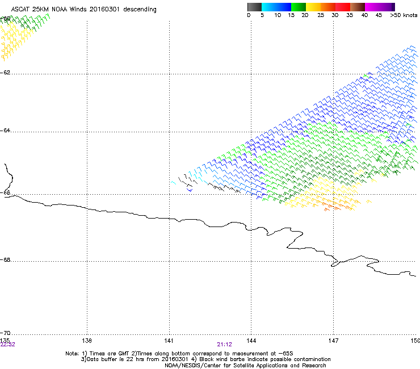The height and width of the screenshot is (369, 420).
Task: Click the 'Data buffer is 22 hrs' note
Action: point(205,359)
